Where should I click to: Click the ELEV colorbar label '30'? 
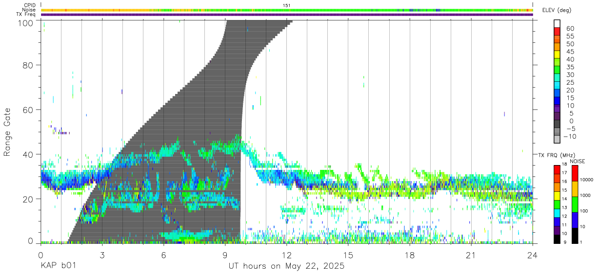(x=570, y=74)
